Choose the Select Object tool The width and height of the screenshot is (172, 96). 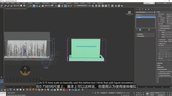click(x=21, y=6)
